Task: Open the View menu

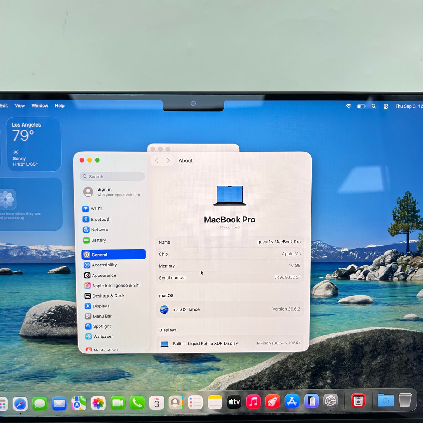Action: 20,106
